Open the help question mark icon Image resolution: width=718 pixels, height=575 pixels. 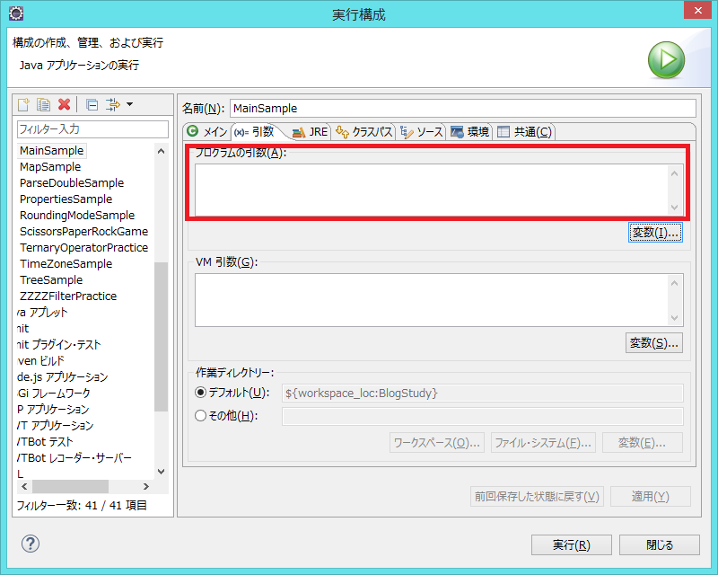(32, 544)
